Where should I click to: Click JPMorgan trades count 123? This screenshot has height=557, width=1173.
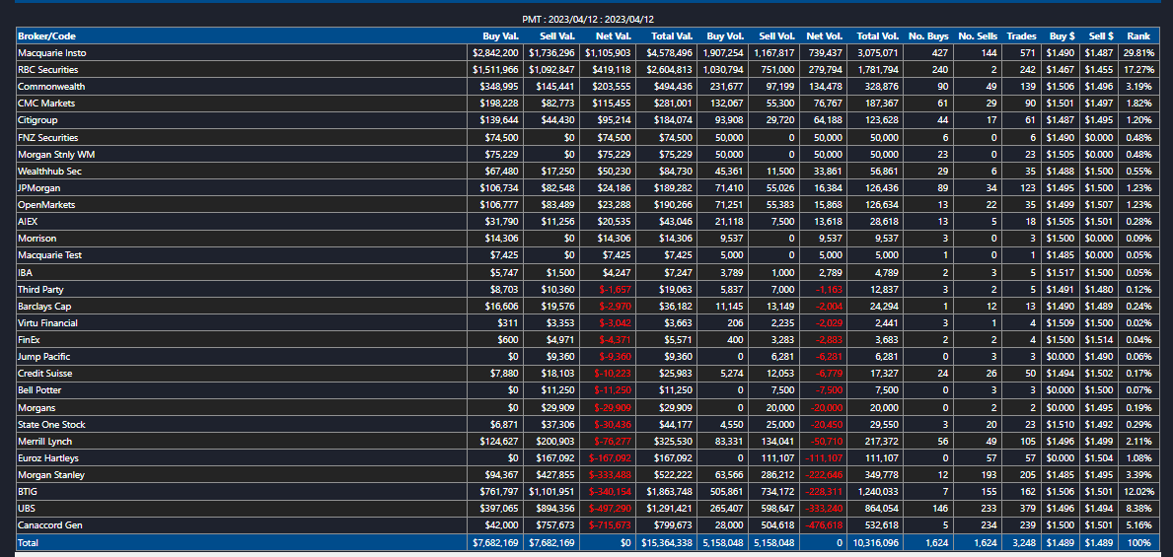click(x=1029, y=188)
